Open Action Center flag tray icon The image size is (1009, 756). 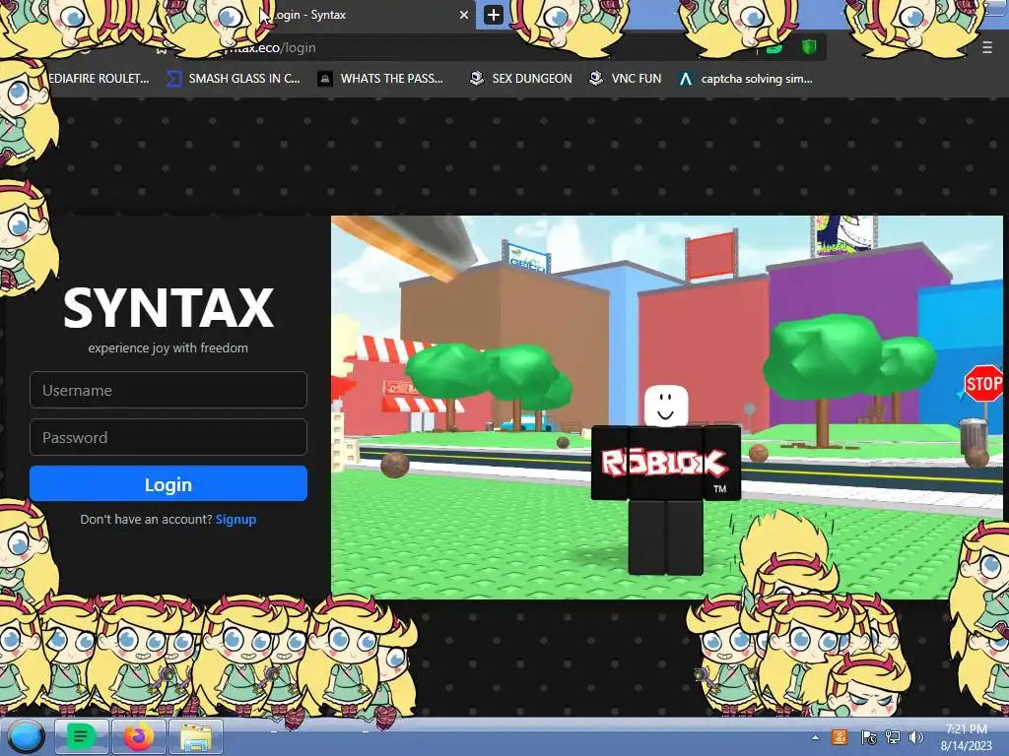(867, 736)
